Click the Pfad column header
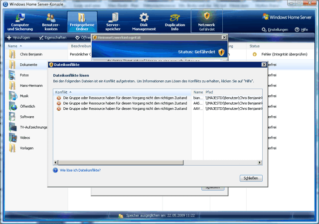319x224 pixels. click(233, 92)
